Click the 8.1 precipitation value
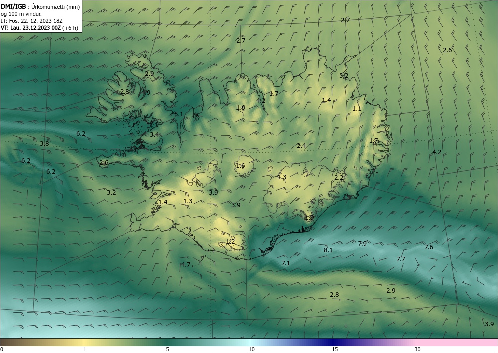The image size is (498, 353). pyautogui.click(x=328, y=250)
